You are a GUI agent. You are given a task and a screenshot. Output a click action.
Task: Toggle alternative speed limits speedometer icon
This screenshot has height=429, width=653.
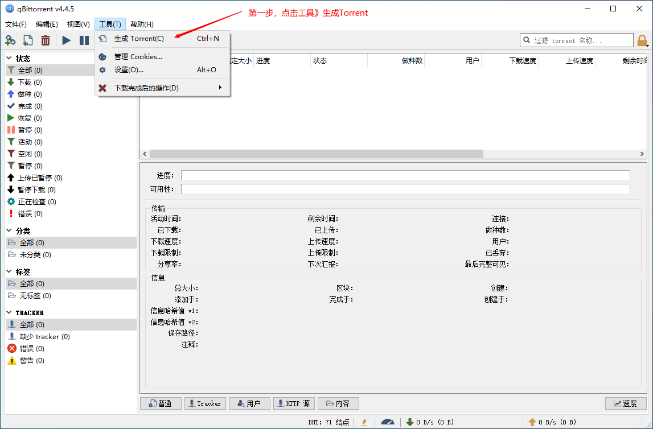click(x=388, y=422)
